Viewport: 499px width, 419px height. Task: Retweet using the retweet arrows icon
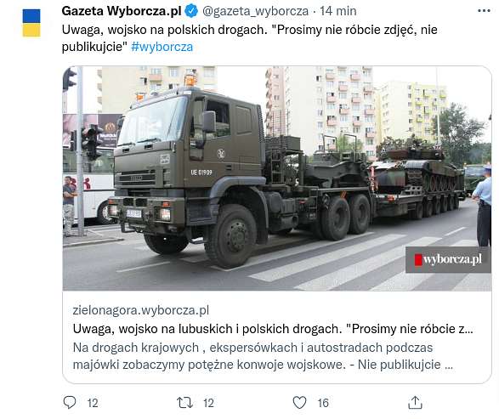184,403
